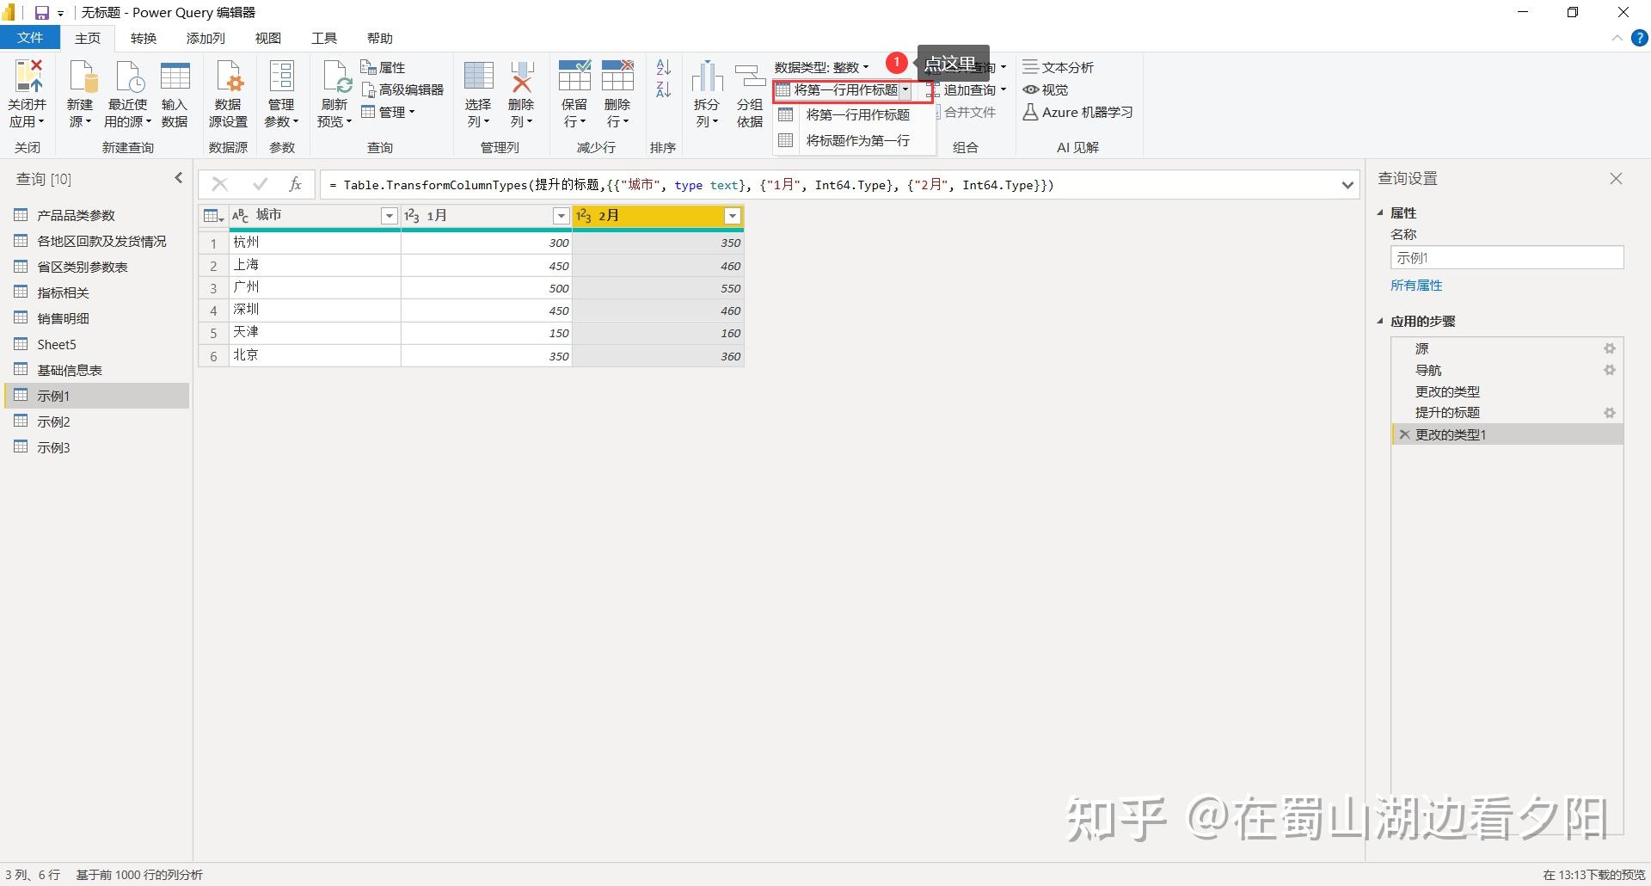Click the Power Query help question mark icon
1651x886 pixels.
(1640, 38)
